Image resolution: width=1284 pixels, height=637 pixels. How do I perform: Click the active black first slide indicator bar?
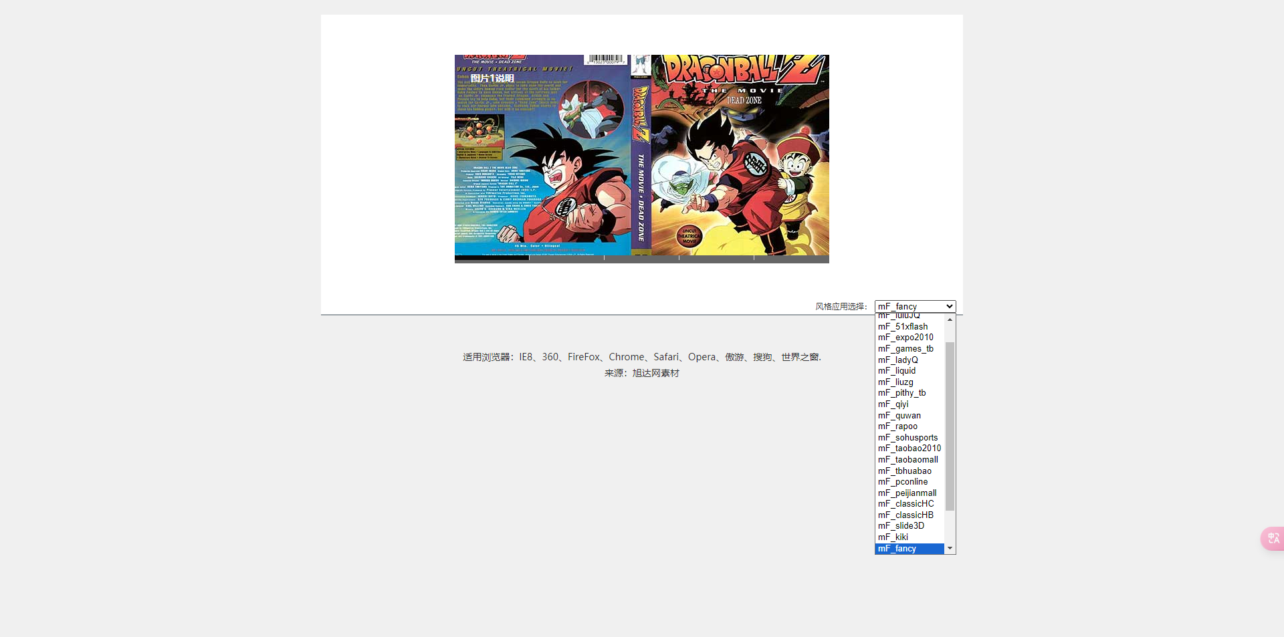point(492,259)
